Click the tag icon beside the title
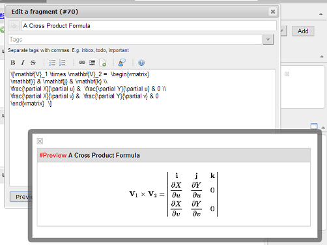Image resolution: width=327 pixels, height=245 pixels. tap(14, 26)
